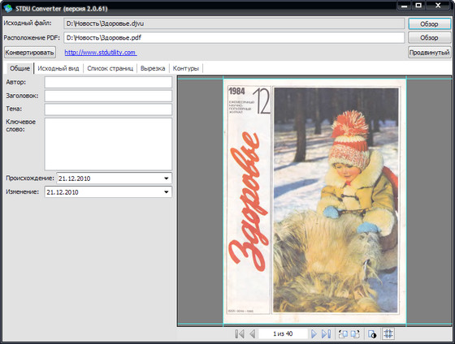Click the Исходный файл path field
Image resolution: width=455 pixels, height=344 pixels.
[x=234, y=24]
